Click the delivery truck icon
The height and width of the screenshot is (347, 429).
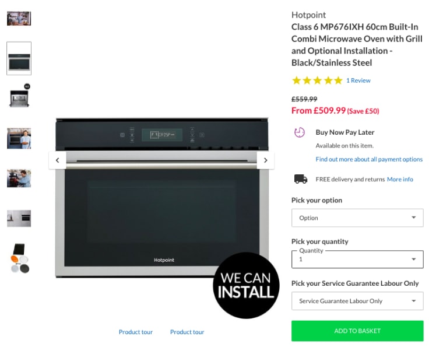pyautogui.click(x=301, y=179)
